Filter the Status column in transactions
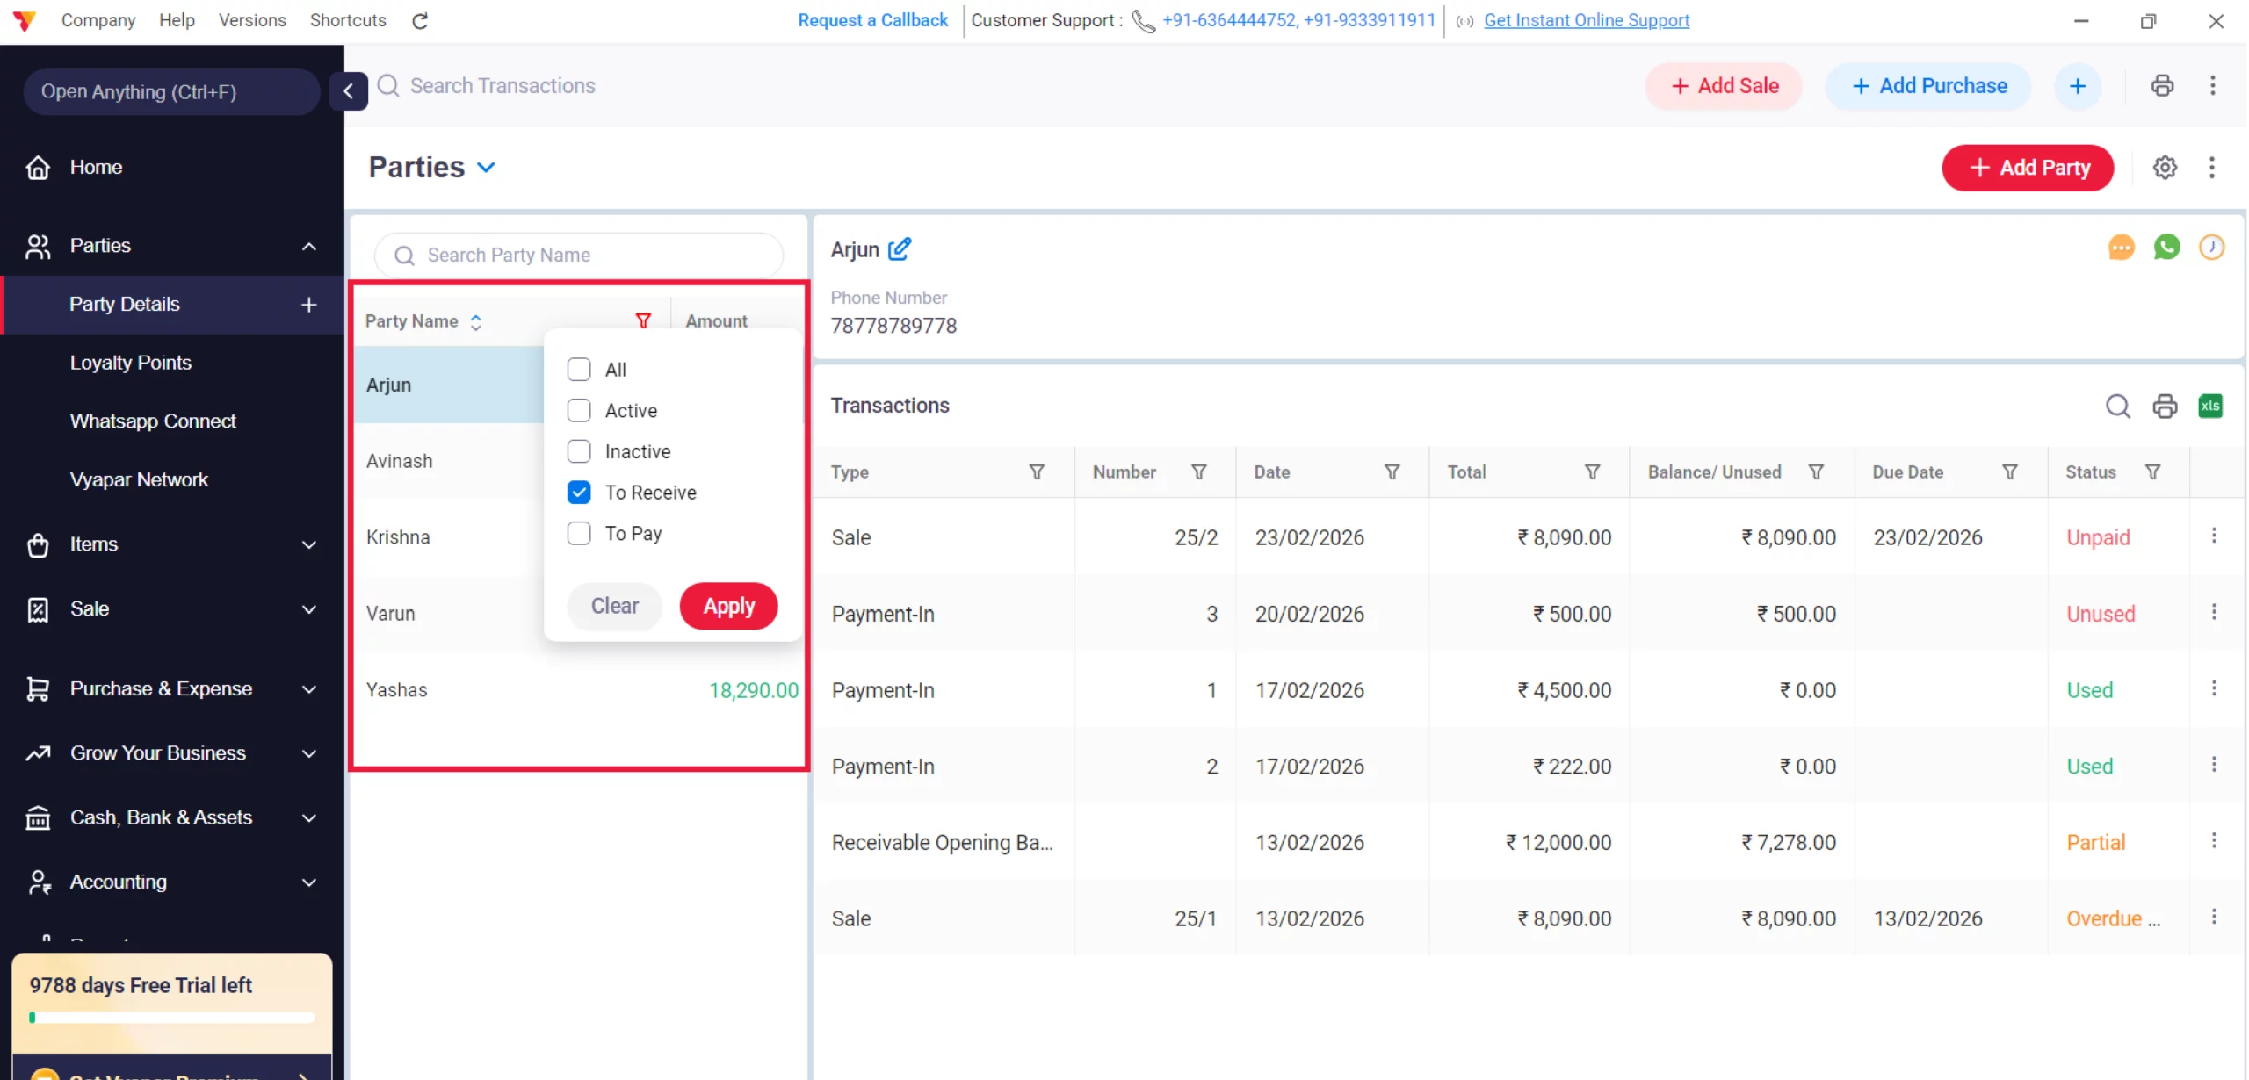The height and width of the screenshot is (1080, 2249). coord(2153,472)
